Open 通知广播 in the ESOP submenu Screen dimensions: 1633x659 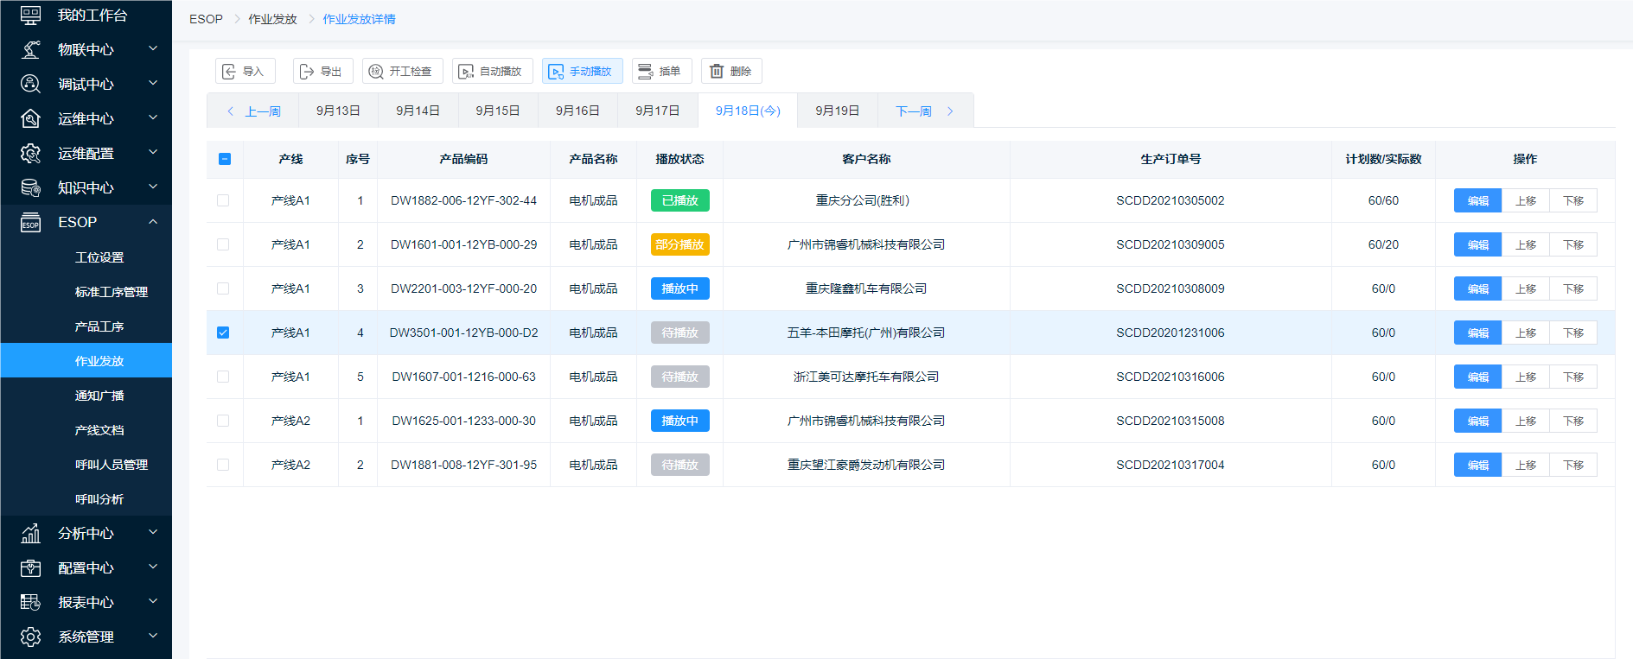99,396
